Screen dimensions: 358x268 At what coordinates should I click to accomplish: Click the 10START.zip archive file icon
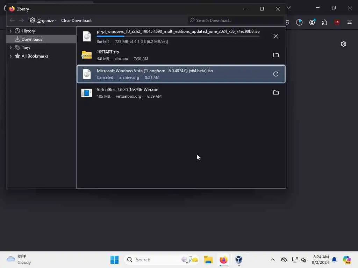tap(87, 55)
